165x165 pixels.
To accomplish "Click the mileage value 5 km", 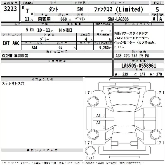I will (x=30, y=30).
